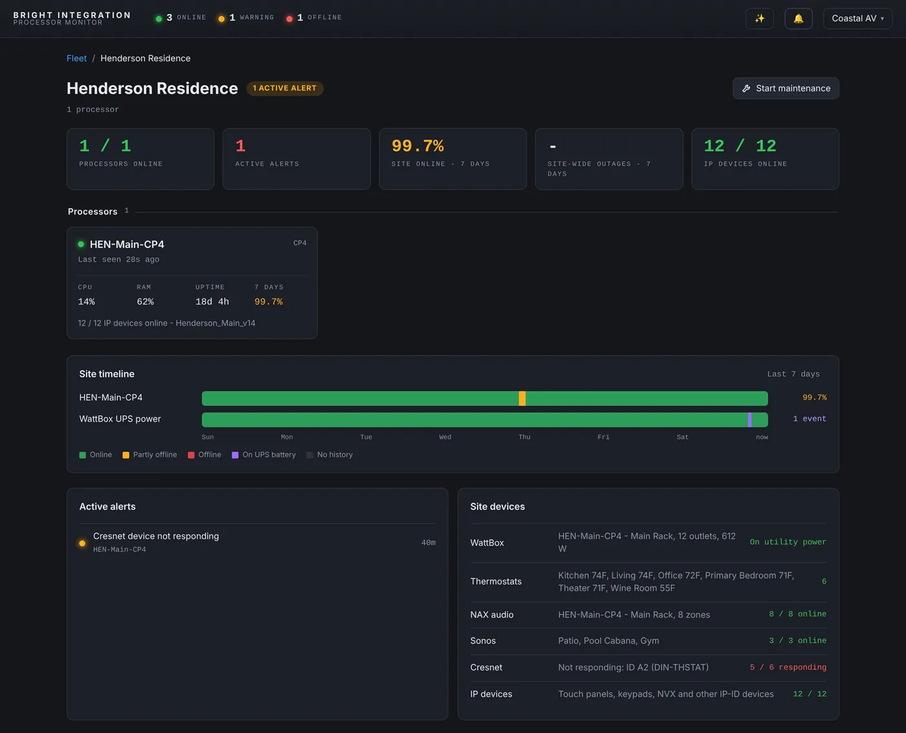This screenshot has height=733, width=906.
Task: Click the WattBox UPS power timeline bar
Action: pyautogui.click(x=485, y=420)
